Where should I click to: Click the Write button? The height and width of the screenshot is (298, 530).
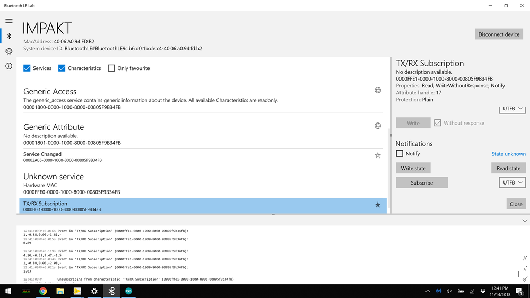point(413,123)
